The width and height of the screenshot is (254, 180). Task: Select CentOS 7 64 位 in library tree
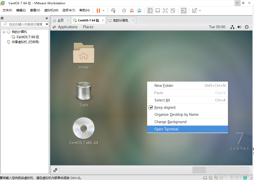click(x=28, y=37)
